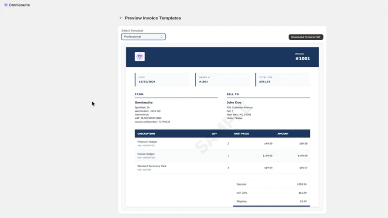Click the Order # value #1001
The image size is (388, 218).
203,81
